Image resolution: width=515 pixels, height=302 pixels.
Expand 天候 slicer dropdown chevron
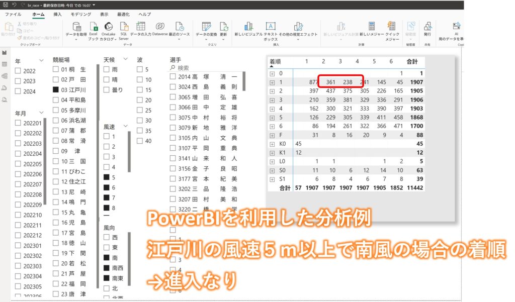pyautogui.click(x=125, y=59)
